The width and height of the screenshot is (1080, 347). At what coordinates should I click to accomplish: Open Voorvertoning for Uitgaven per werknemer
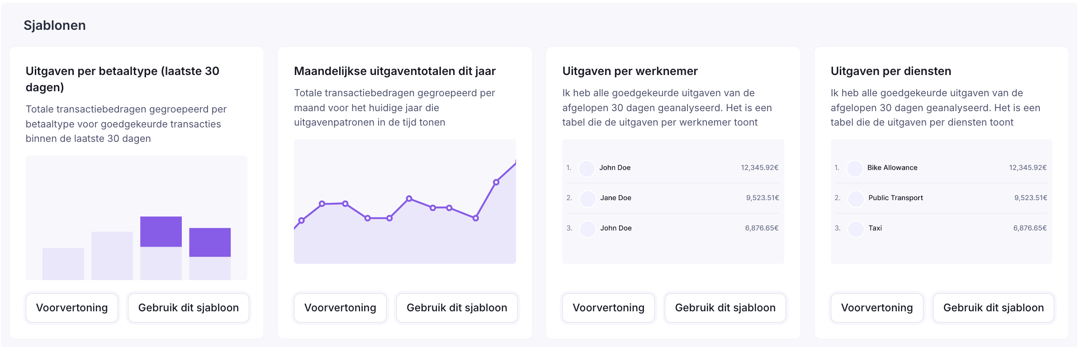[608, 308]
